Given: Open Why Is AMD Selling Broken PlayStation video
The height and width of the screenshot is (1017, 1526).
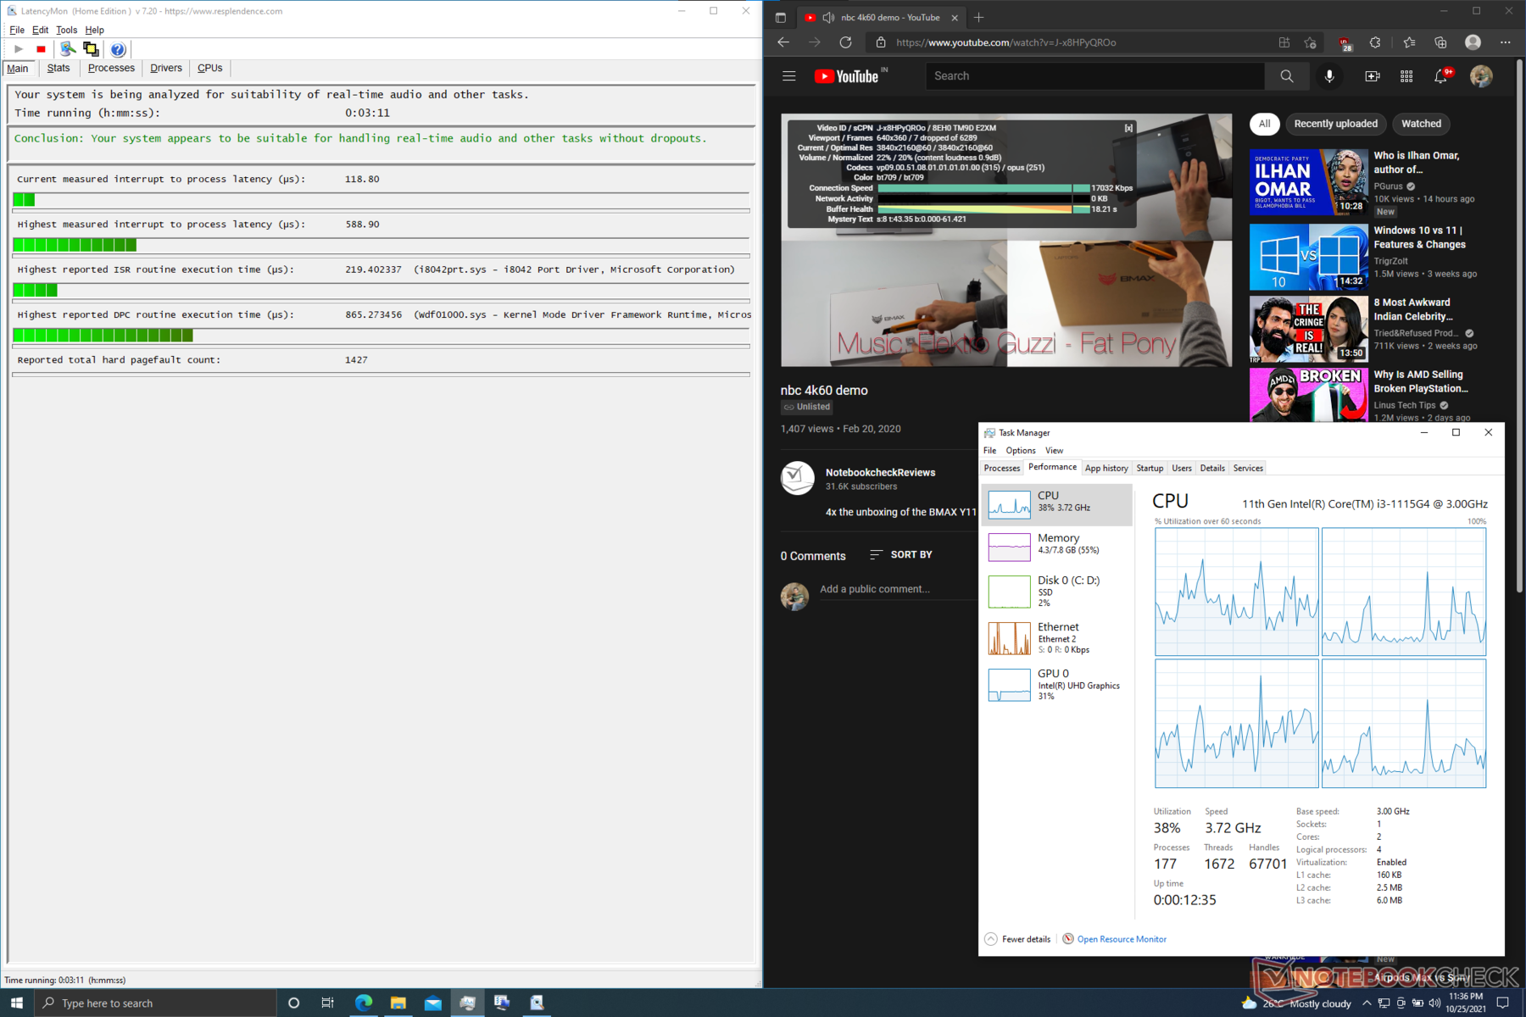Looking at the screenshot, I should pos(1309,394).
